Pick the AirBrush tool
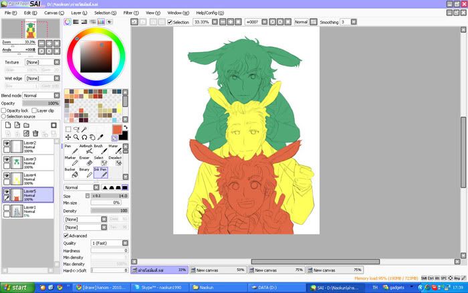468x293 pixels. pyautogui.click(x=86, y=149)
